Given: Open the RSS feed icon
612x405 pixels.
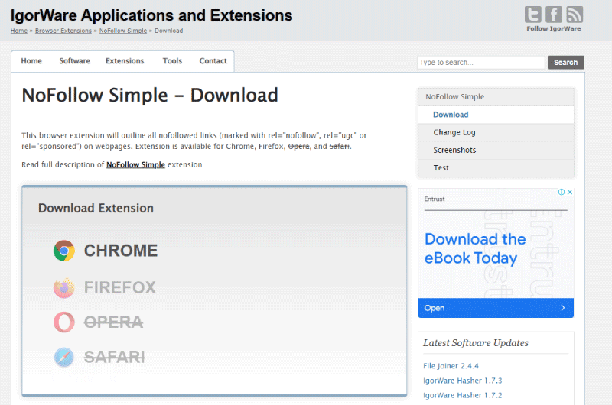Looking at the screenshot, I should (x=575, y=15).
